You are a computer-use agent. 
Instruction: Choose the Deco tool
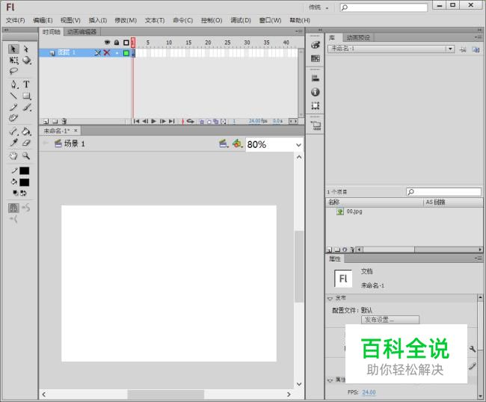(13, 118)
